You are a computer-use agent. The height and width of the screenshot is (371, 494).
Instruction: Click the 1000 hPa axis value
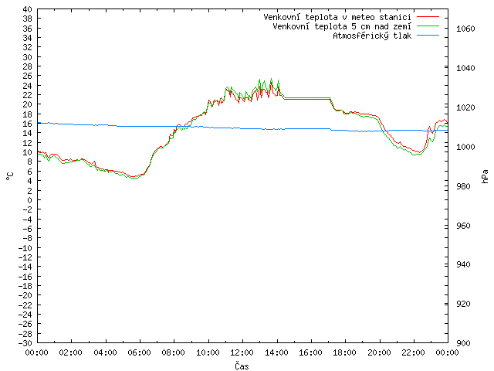465,147
